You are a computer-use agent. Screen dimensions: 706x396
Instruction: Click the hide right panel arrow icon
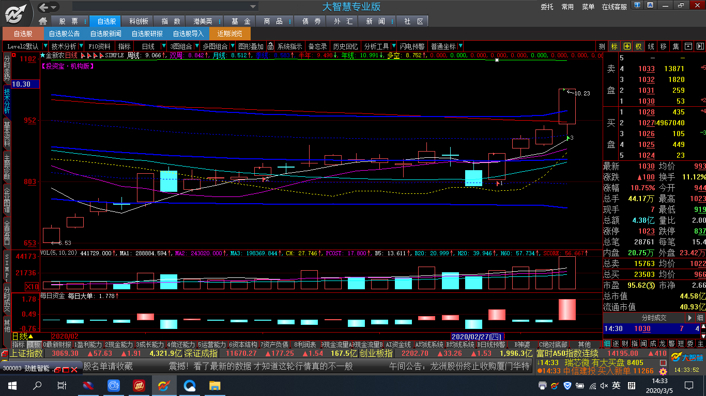pos(700,46)
